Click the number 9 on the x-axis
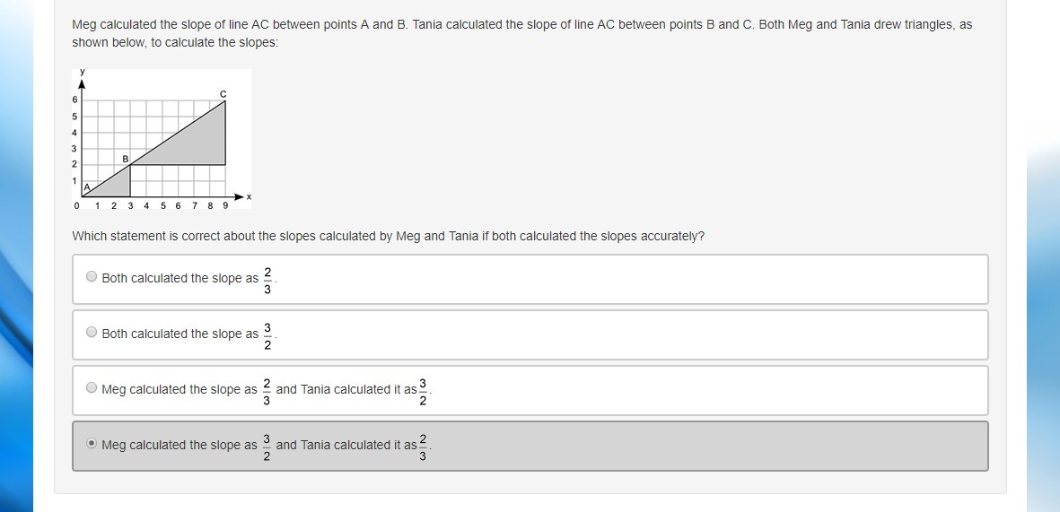 pyautogui.click(x=225, y=205)
